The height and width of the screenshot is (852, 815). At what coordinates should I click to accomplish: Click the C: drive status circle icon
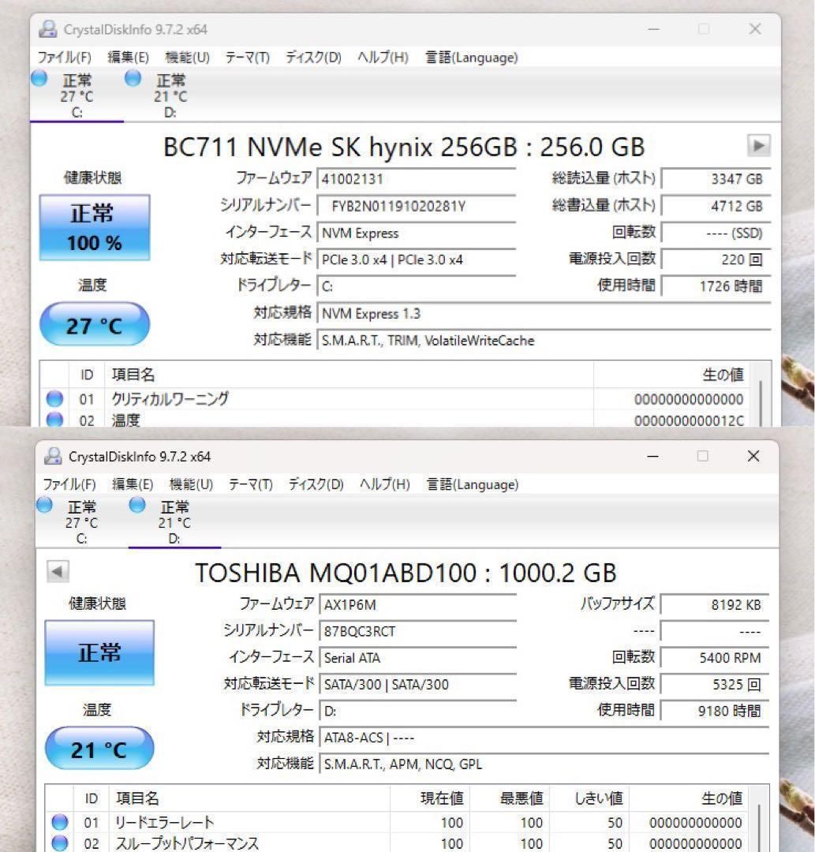click(x=38, y=78)
